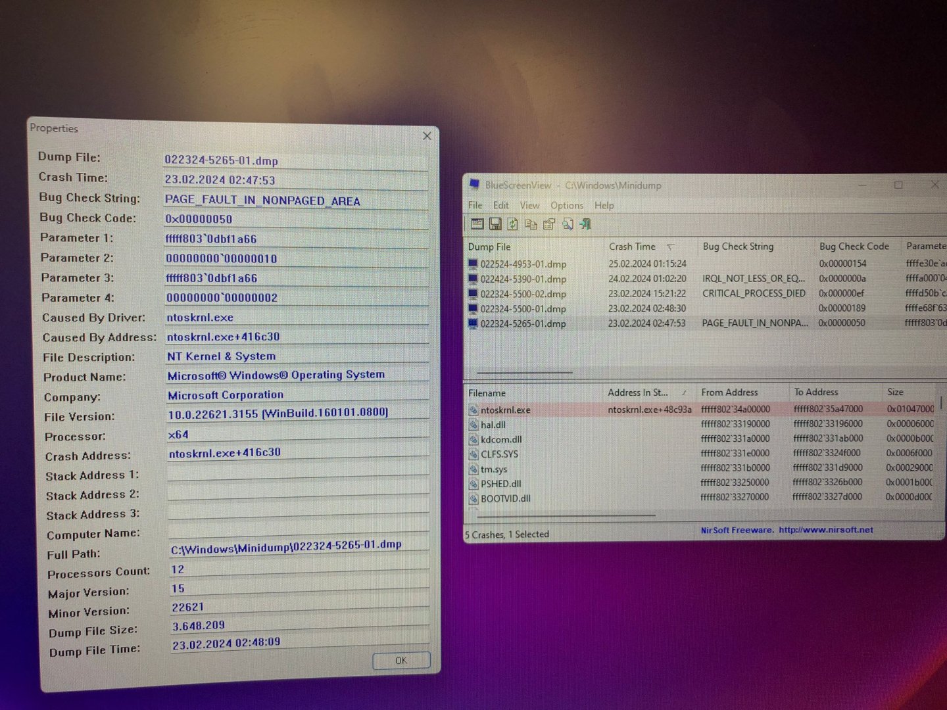
Task: Open the Help menu in BlueScreenView
Action: [604, 205]
